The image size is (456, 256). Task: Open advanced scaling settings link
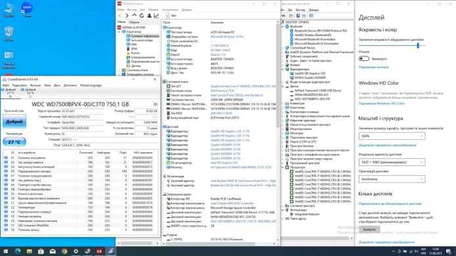coord(388,145)
